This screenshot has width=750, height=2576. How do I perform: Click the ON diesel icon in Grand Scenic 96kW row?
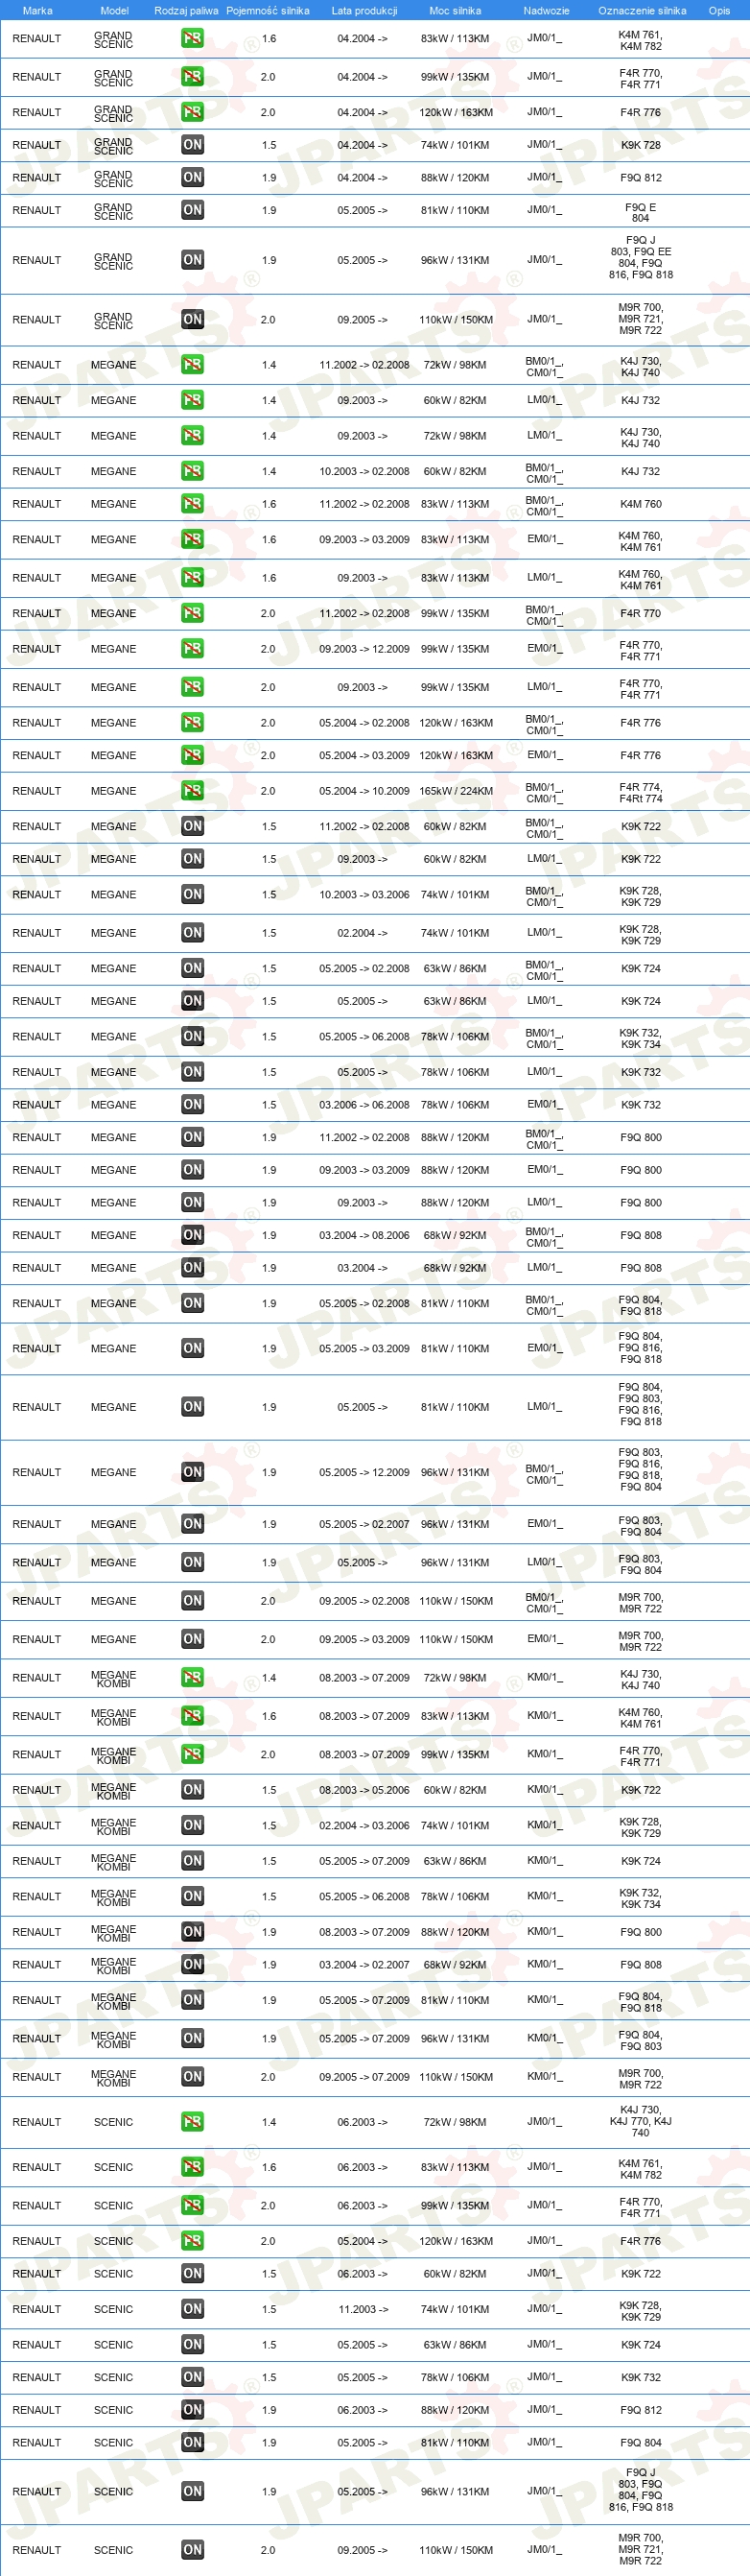click(x=193, y=260)
